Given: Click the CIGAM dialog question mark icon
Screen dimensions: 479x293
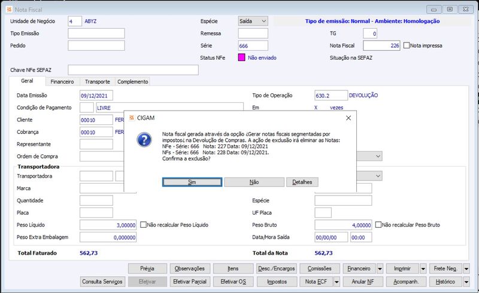Looking at the screenshot, I should pos(144,140).
